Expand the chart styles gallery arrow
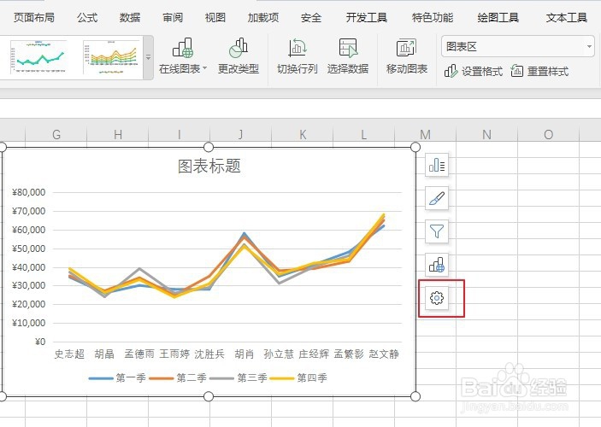This screenshot has height=427, width=601. click(x=148, y=57)
